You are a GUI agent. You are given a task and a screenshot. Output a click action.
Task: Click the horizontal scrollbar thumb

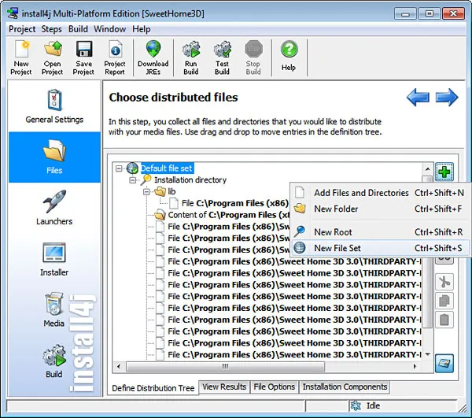point(225,367)
